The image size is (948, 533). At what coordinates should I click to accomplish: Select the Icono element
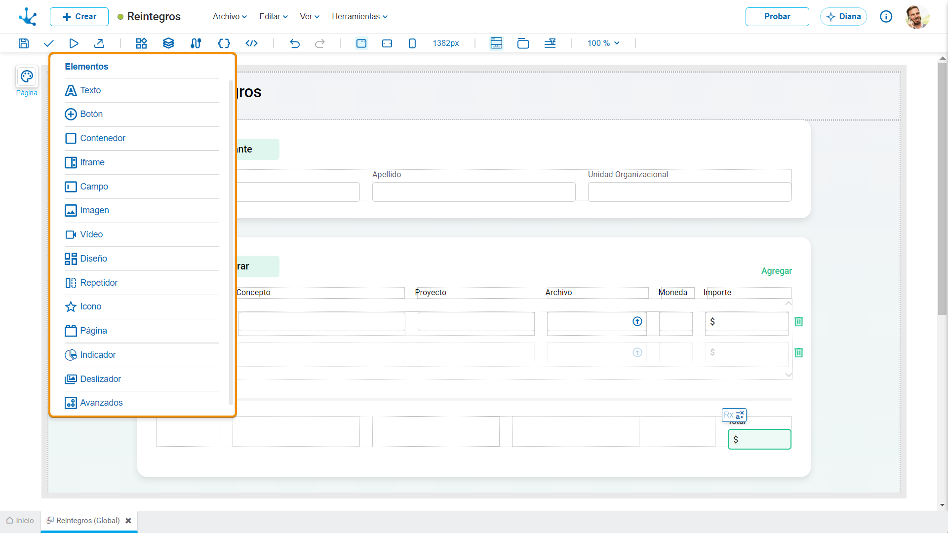click(142, 307)
